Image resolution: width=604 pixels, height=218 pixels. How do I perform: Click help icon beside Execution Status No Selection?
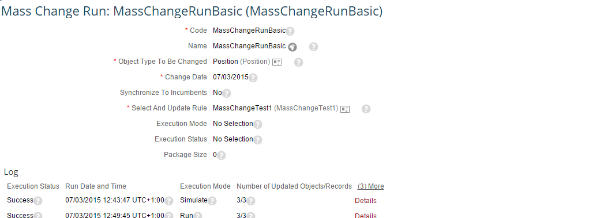[258, 140]
